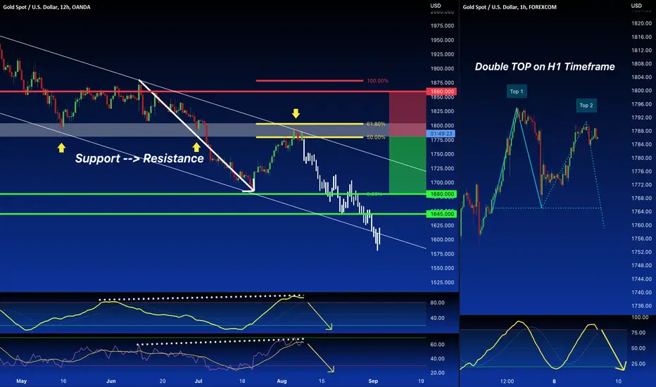Viewport: 656px width, 387px height.
Task: Click the 1h FOREXCOM Gold Spot chart title
Action: (510, 7)
